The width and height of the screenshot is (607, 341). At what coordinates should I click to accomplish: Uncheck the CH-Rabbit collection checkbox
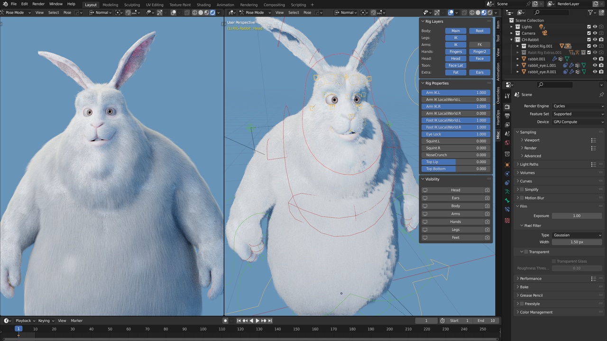pyautogui.click(x=589, y=40)
